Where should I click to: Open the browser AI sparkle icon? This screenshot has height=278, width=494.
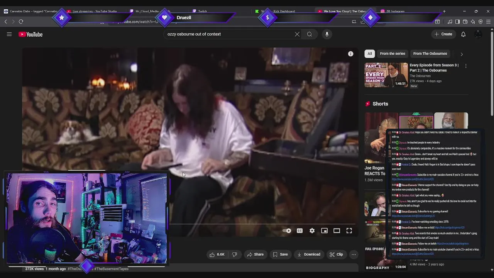(473, 22)
